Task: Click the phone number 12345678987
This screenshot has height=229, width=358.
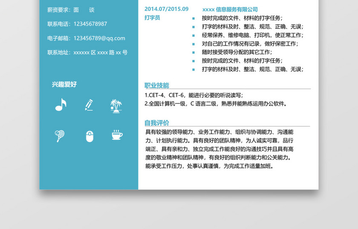Action: 90,24
